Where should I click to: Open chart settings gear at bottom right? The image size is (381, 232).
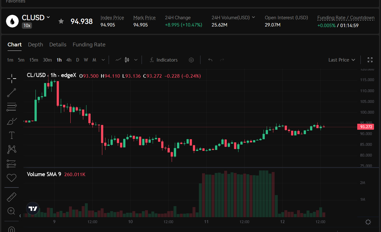(368, 222)
